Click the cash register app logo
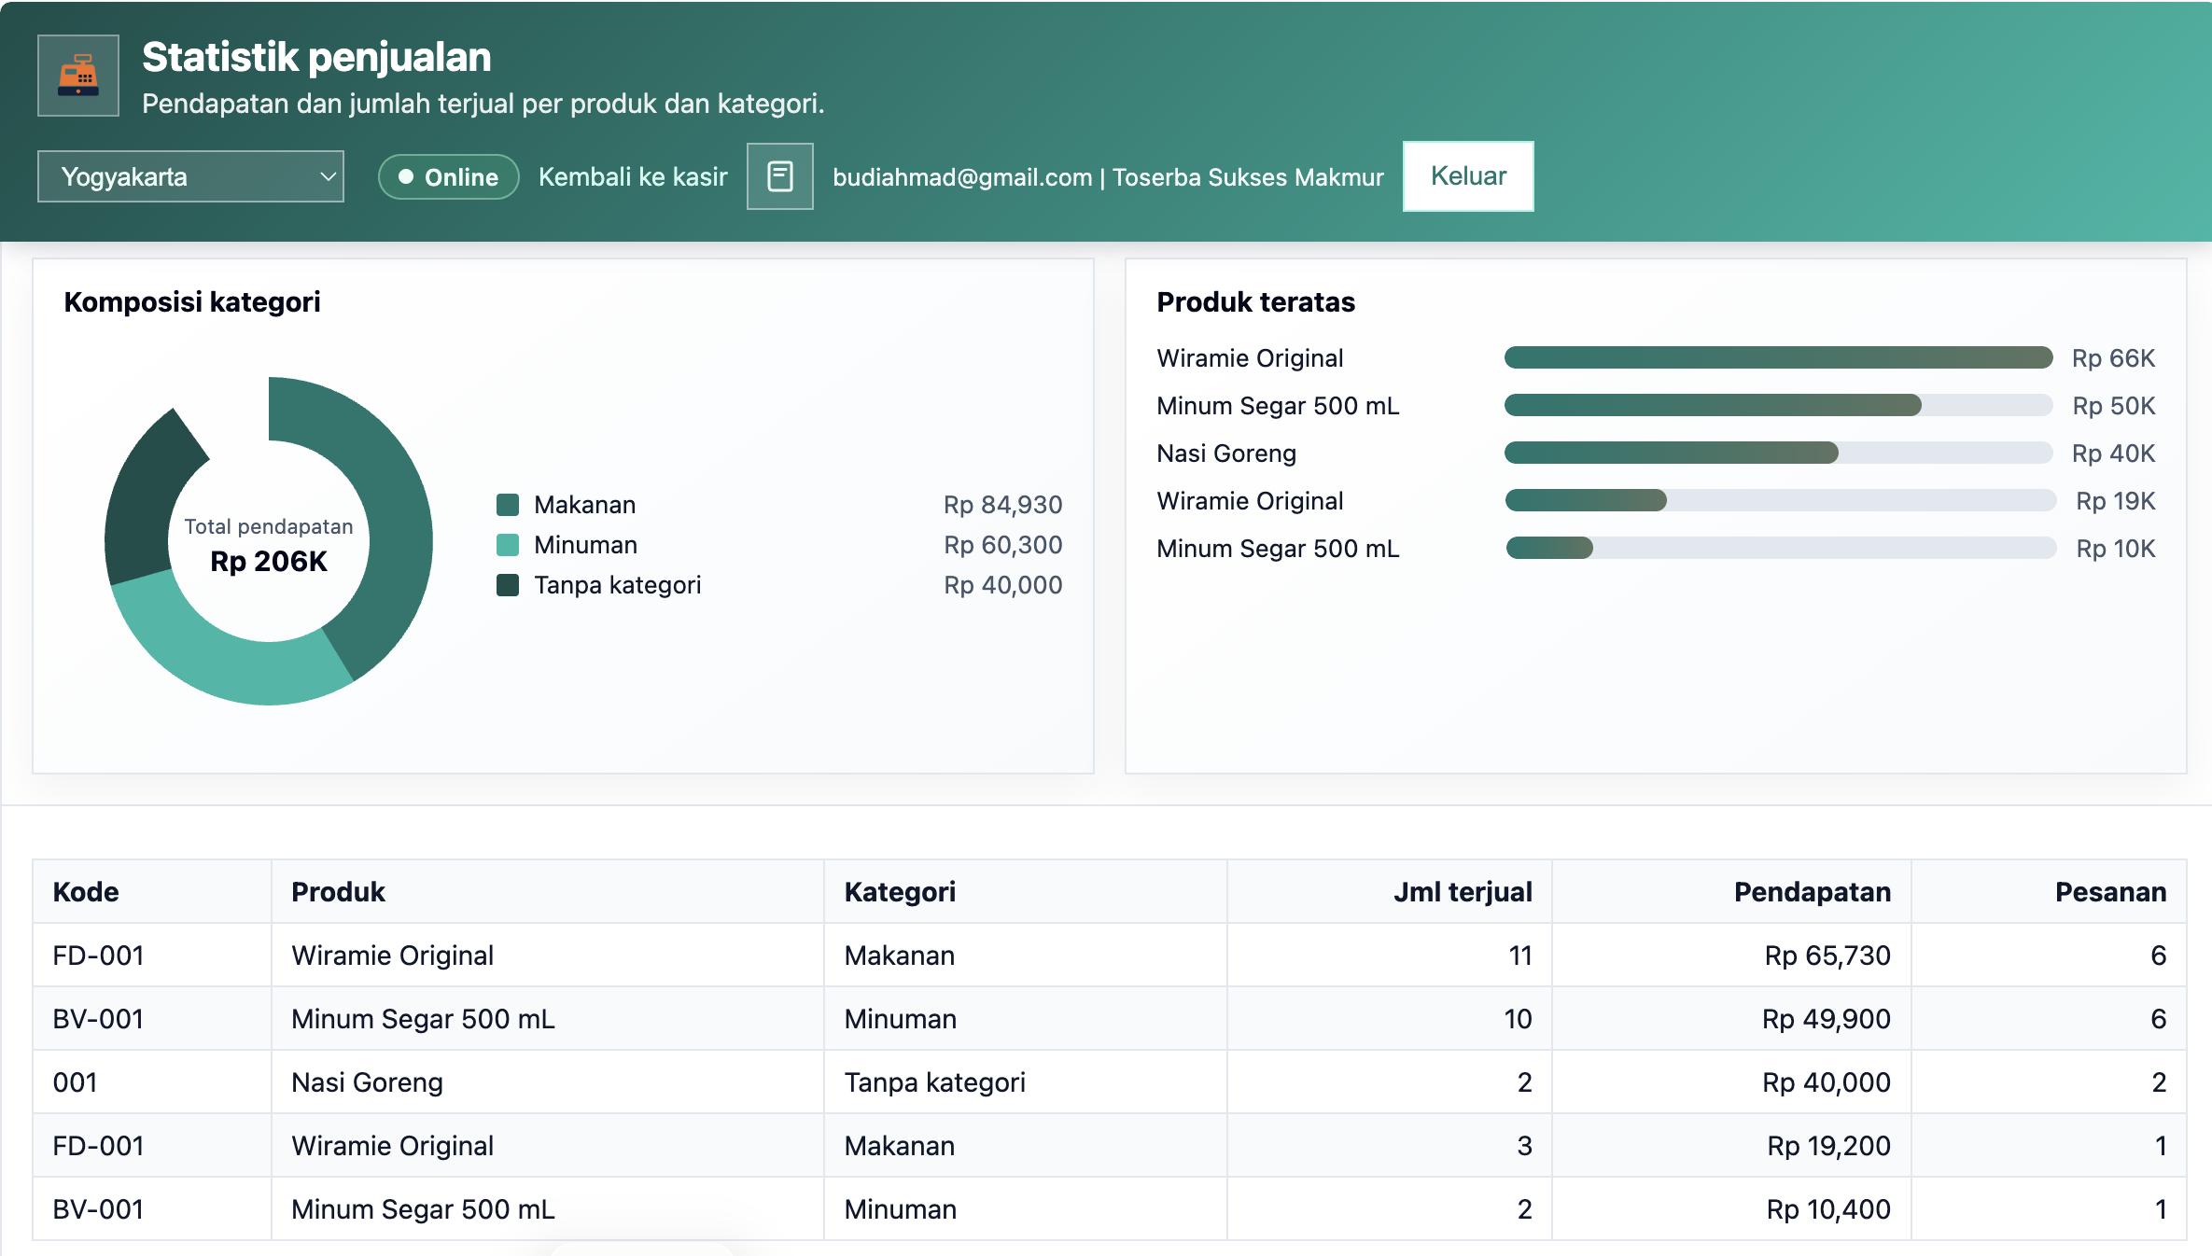The width and height of the screenshot is (2212, 1256). coord(78,76)
